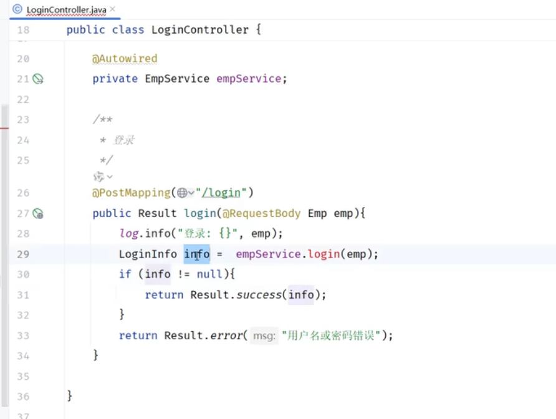Click line number 18 in the sticky header
556x419 pixels.
[x=23, y=30]
